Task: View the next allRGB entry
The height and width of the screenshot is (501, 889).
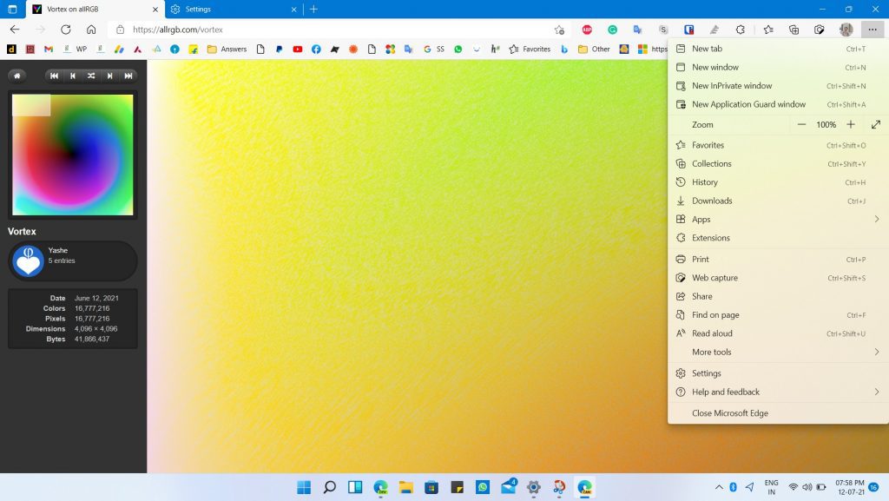Action: point(111,76)
